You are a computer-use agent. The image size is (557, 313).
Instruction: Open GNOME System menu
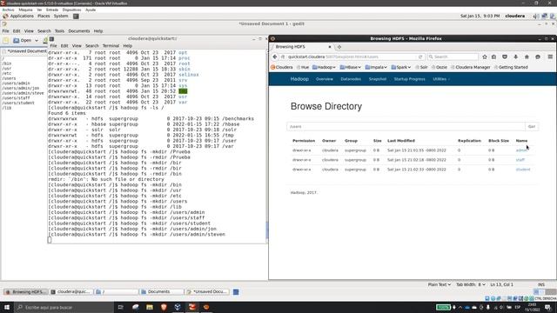(61, 17)
